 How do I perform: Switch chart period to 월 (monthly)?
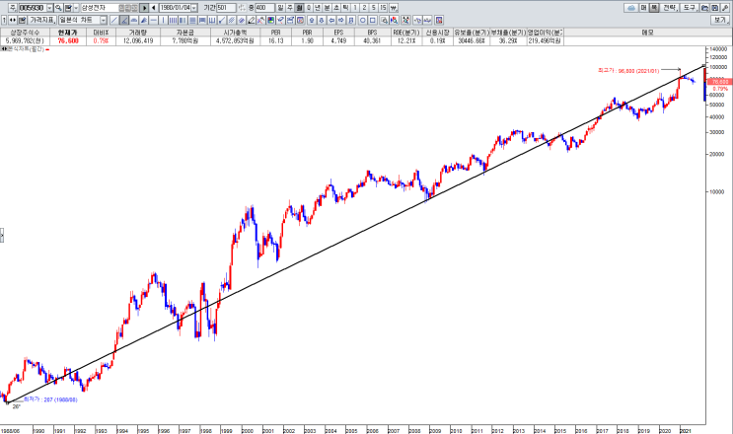coord(299,8)
